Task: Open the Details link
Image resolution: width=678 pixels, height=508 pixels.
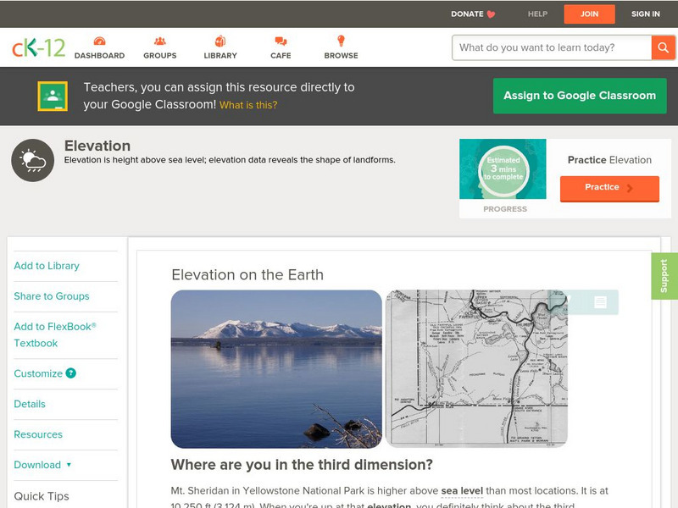Action: point(30,404)
